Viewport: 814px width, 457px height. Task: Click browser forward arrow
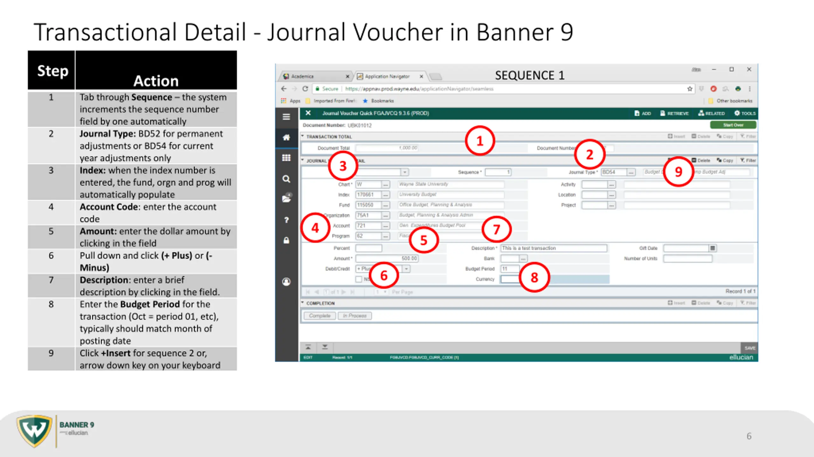[x=294, y=89]
